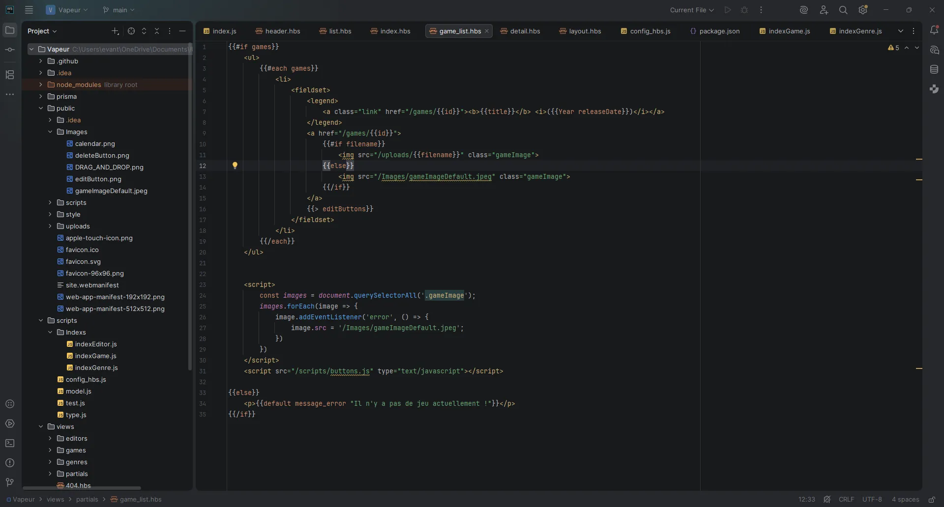Close the game_list.hbs tab
The width and height of the screenshot is (944, 507).
pos(487,31)
